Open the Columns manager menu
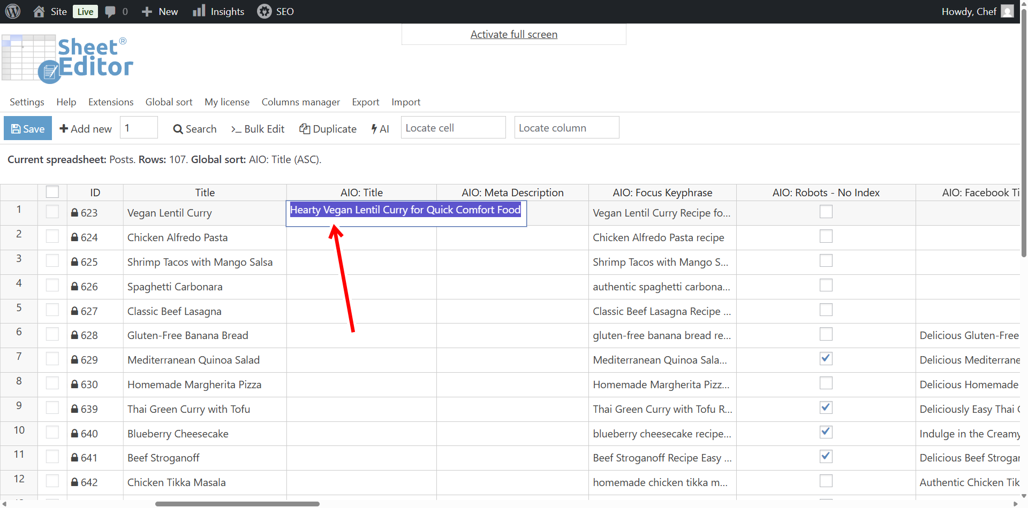This screenshot has height=508, width=1028. 300,102
